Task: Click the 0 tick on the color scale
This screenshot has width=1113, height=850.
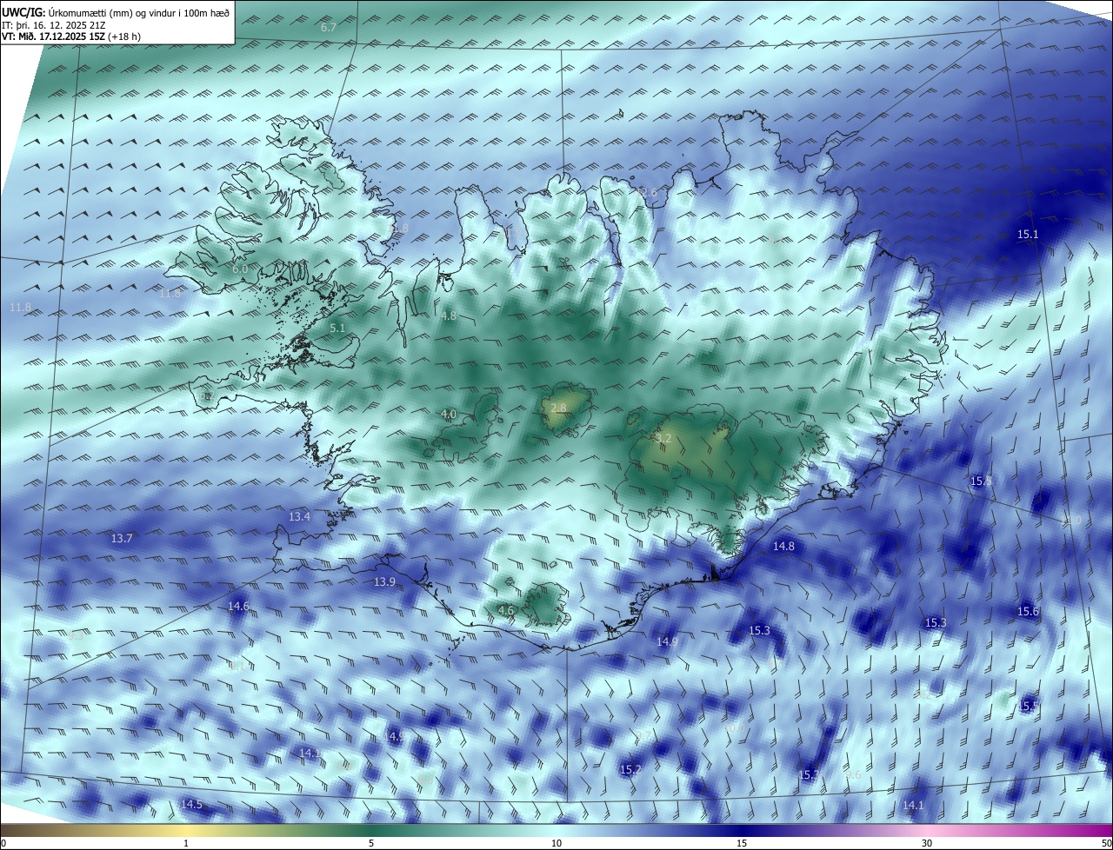Action: tap(3, 844)
